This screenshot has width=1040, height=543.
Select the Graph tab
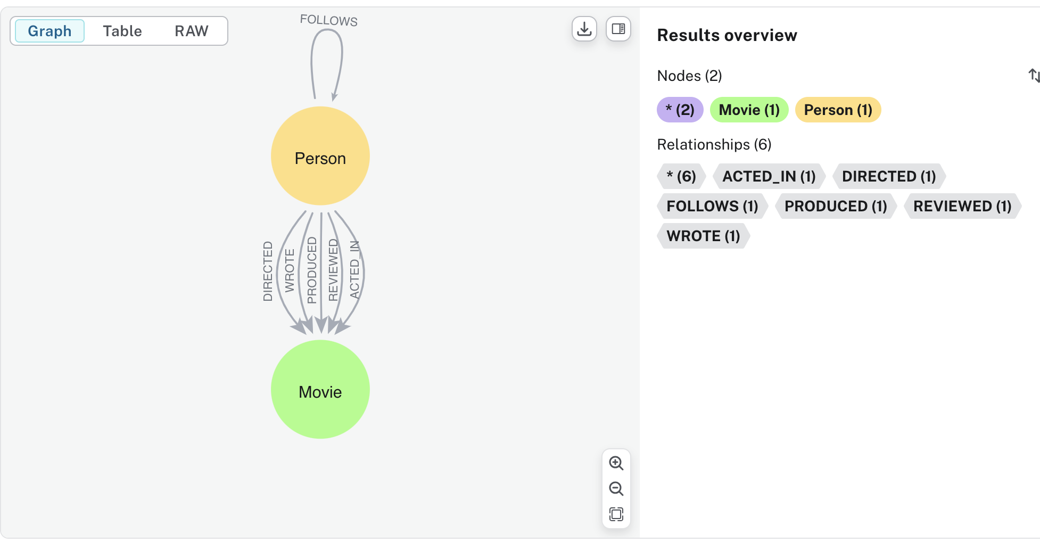pyautogui.click(x=49, y=30)
